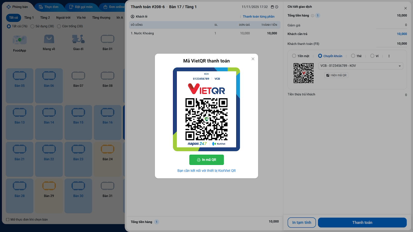This screenshot has width=413, height=232.
Task: Expand the VCB - 0123456789 - KOV account dropdown
Action: tap(361, 66)
